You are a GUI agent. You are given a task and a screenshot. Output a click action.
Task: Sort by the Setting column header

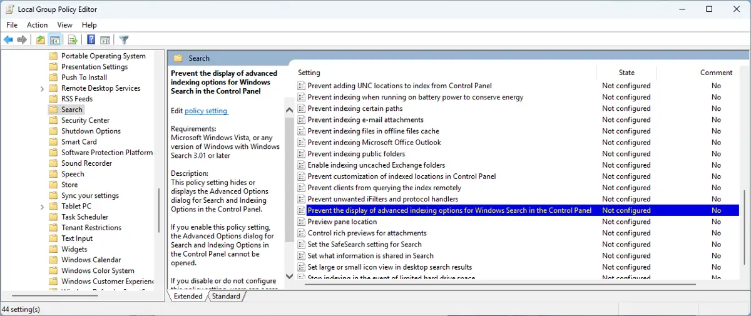[x=309, y=73]
